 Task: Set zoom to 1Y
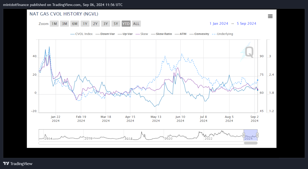tap(85, 24)
